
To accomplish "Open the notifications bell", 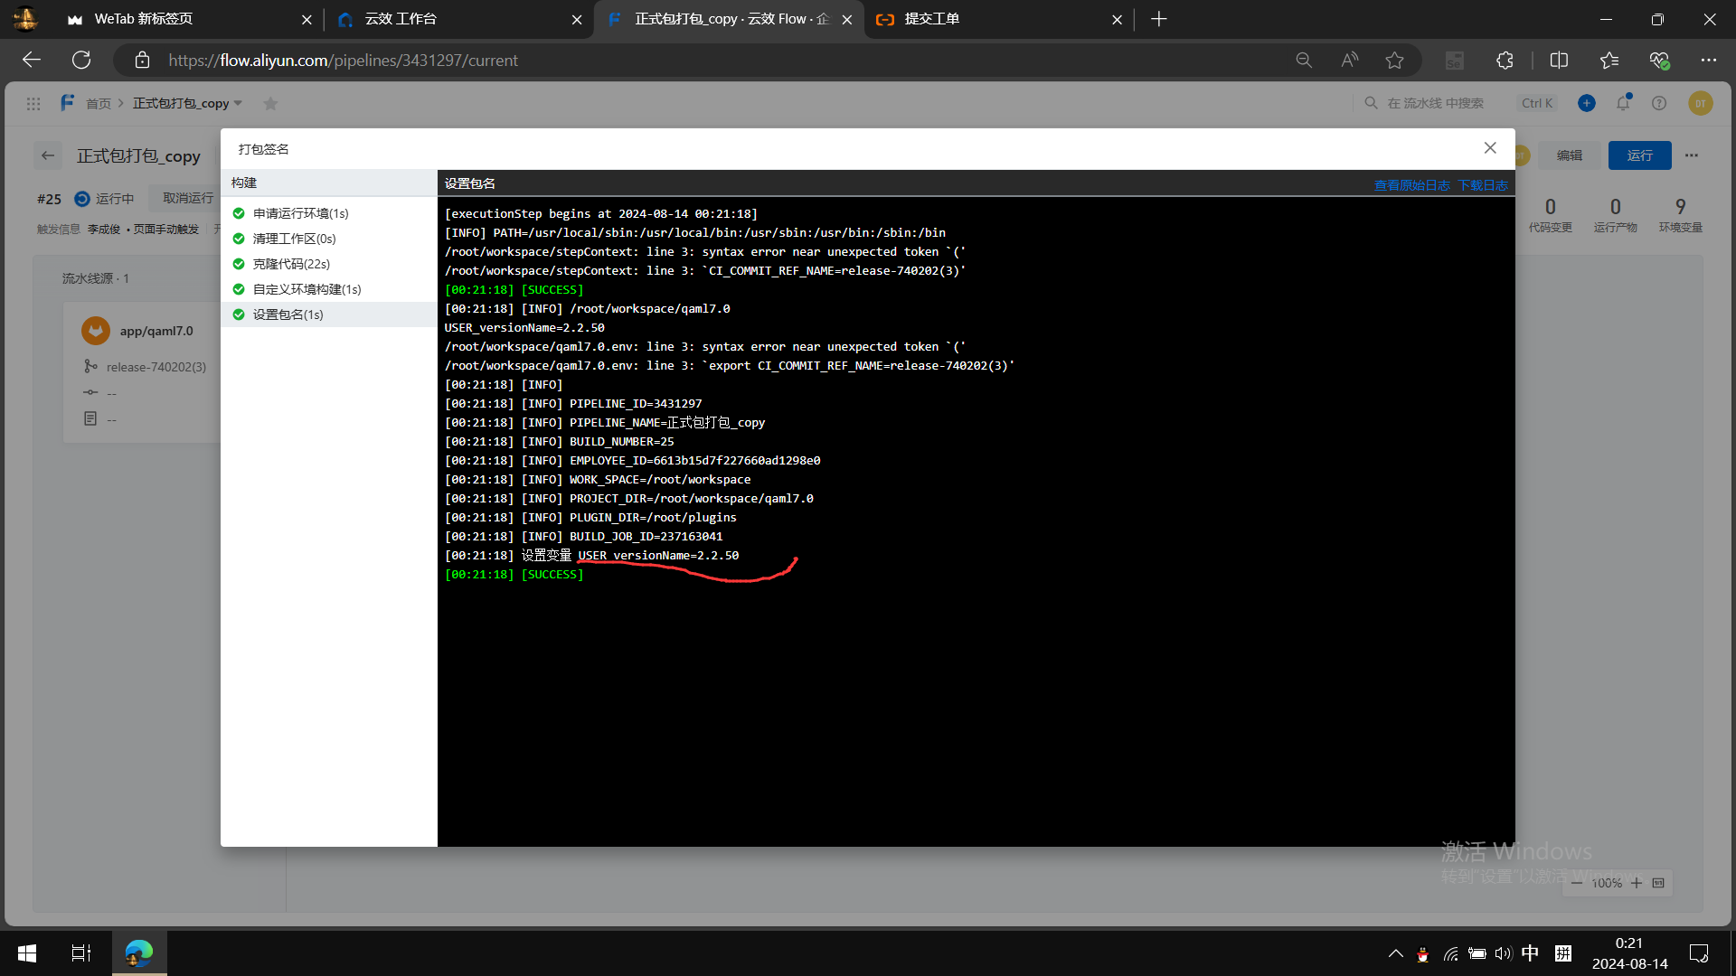I will coord(1623,103).
